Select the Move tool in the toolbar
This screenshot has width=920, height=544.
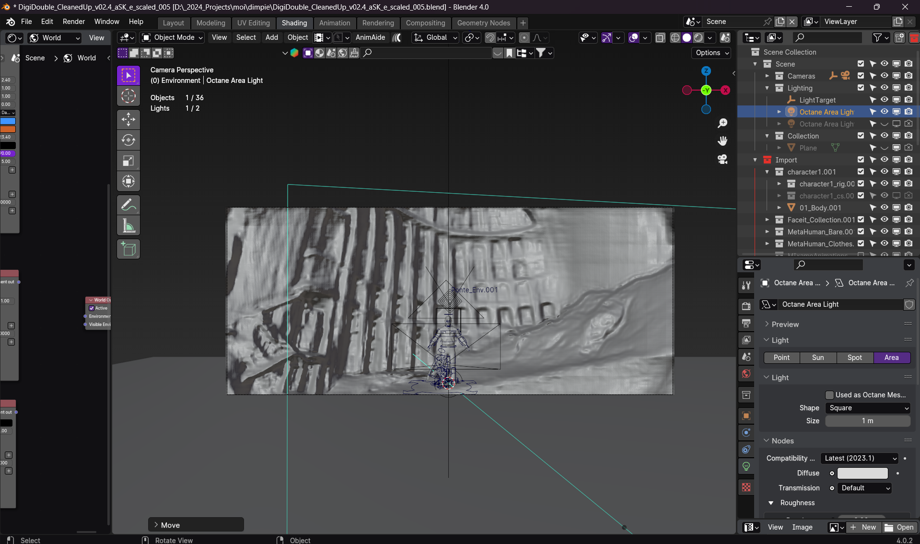click(128, 119)
